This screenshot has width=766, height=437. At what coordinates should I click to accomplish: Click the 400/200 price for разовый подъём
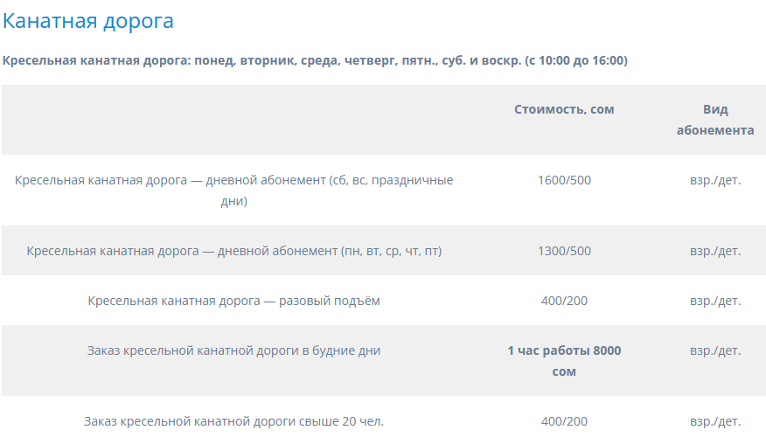point(564,301)
